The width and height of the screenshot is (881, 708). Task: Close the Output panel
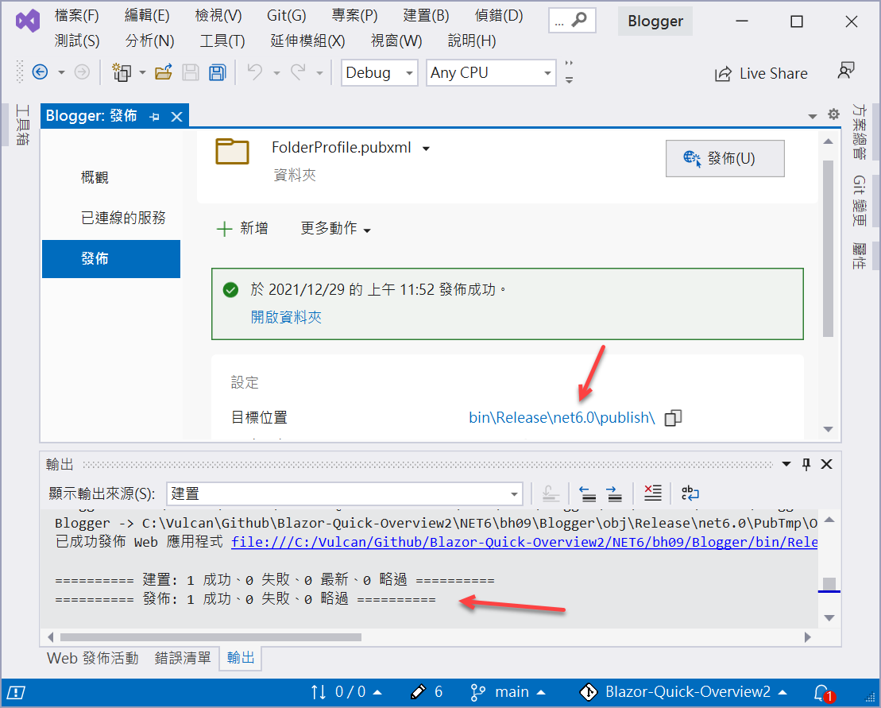click(x=826, y=464)
